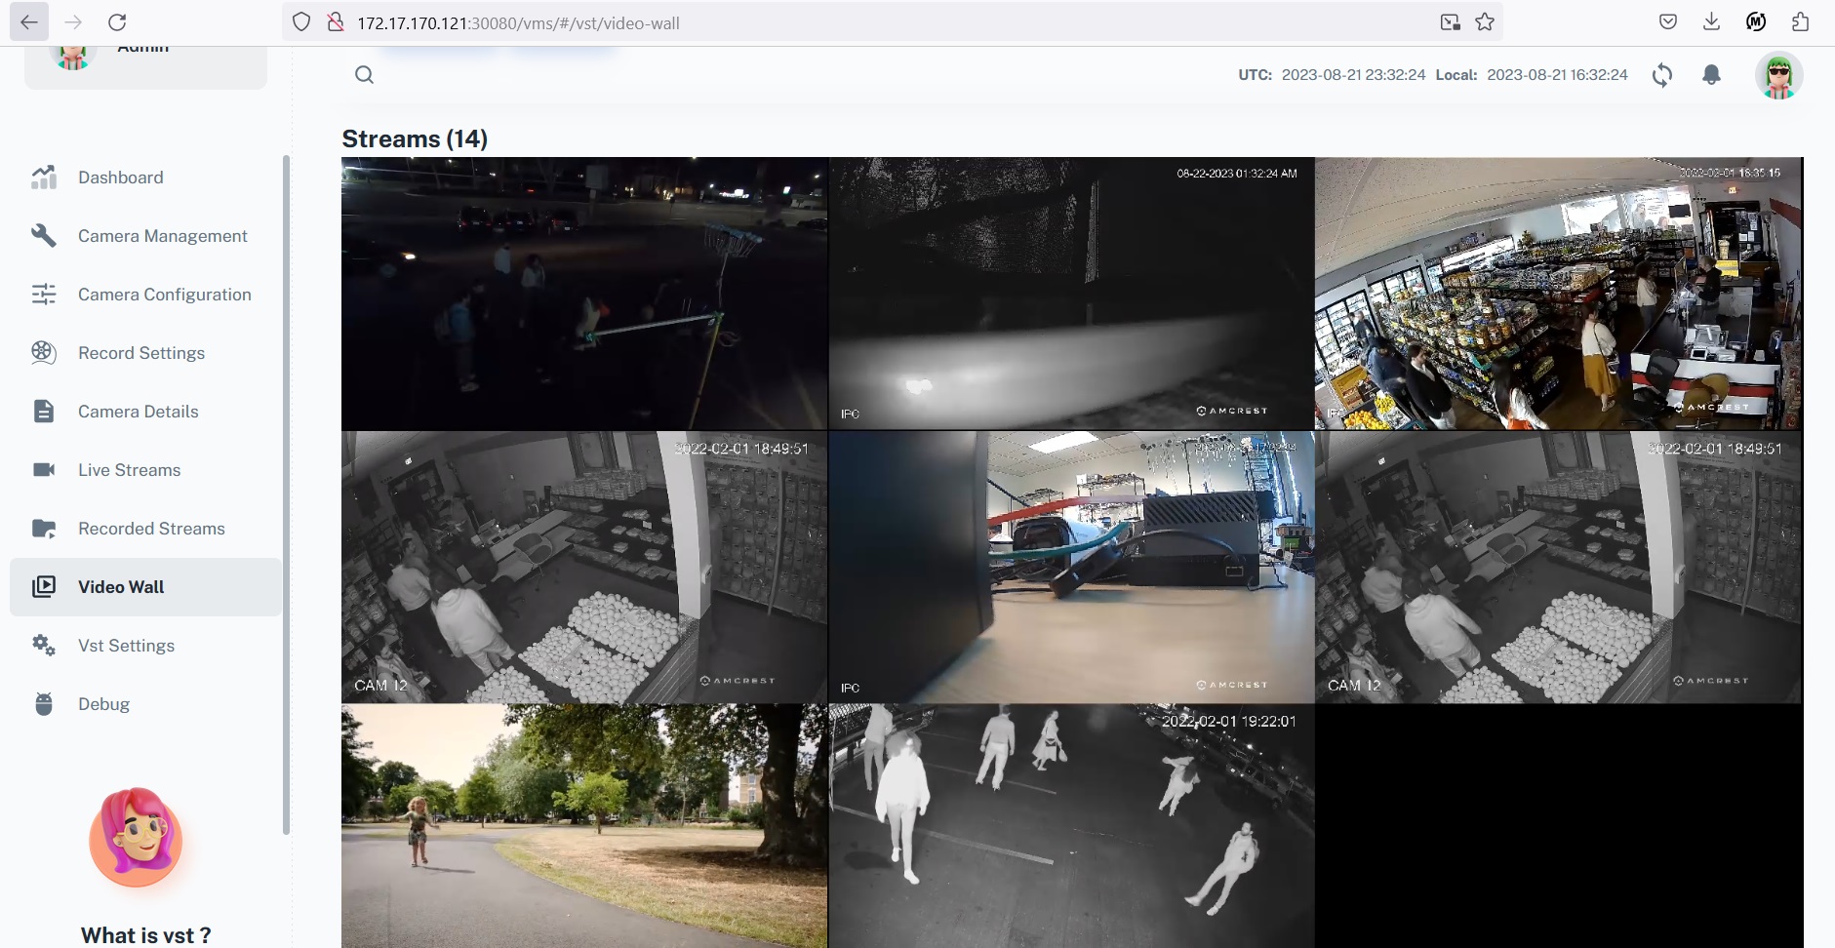
Task: Switch to the Camera Details section
Action: click(x=138, y=411)
